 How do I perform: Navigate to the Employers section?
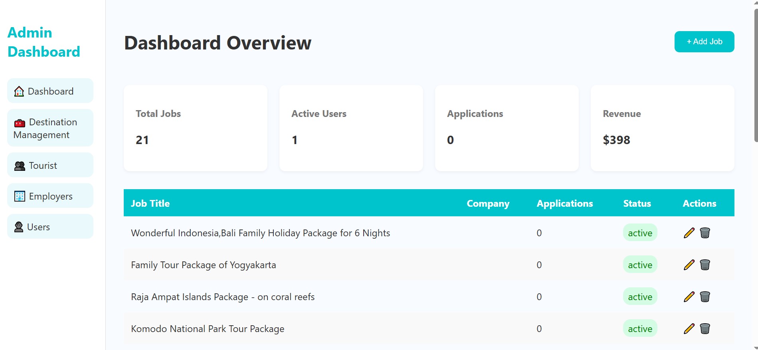coord(50,196)
